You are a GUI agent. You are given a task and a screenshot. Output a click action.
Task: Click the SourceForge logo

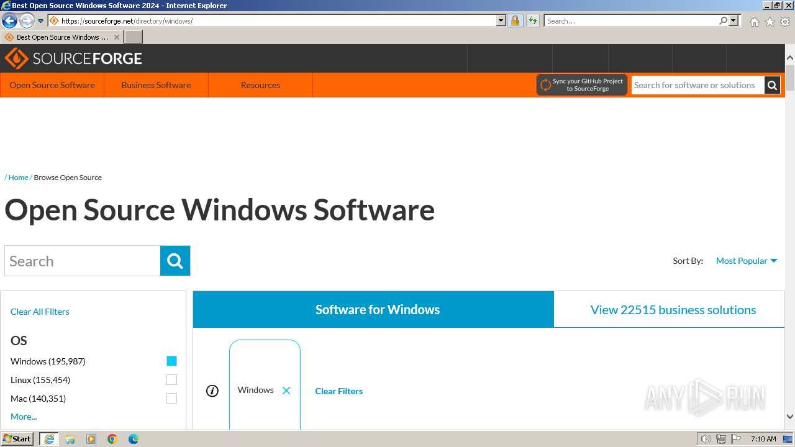[73, 58]
